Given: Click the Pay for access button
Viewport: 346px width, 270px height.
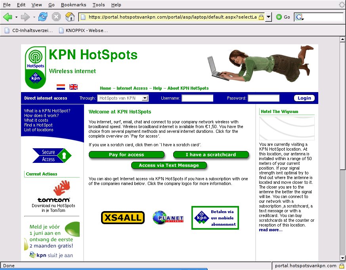Looking at the screenshot, I should pyautogui.click(x=126, y=155).
